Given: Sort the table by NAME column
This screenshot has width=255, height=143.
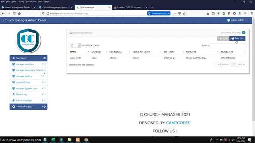Looking at the screenshot, I should (80, 52).
